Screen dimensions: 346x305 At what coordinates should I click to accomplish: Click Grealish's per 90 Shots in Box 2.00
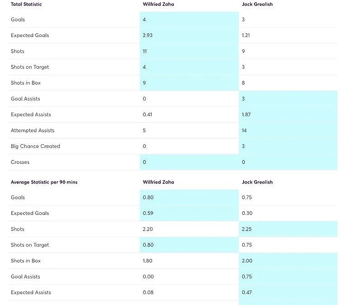[x=247, y=261]
